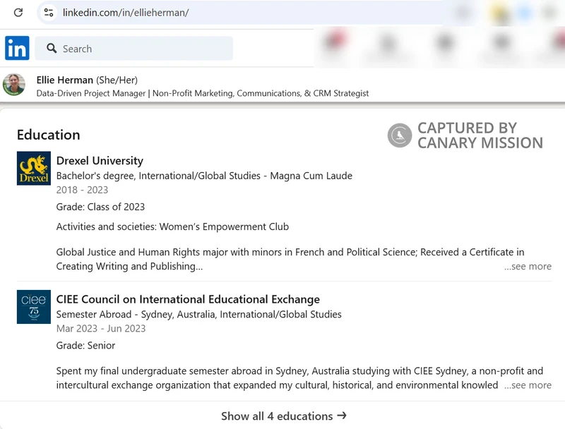Focus the LinkedIn Search field

(141, 49)
